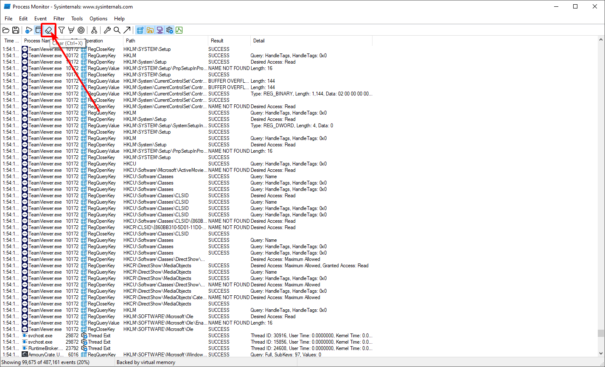Toggle Show Network Activity icon
Image resolution: width=605 pixels, height=367 pixels.
160,30
